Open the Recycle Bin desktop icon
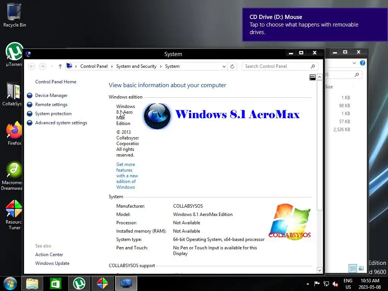Viewport: 388px width, 291px height. tap(14, 15)
